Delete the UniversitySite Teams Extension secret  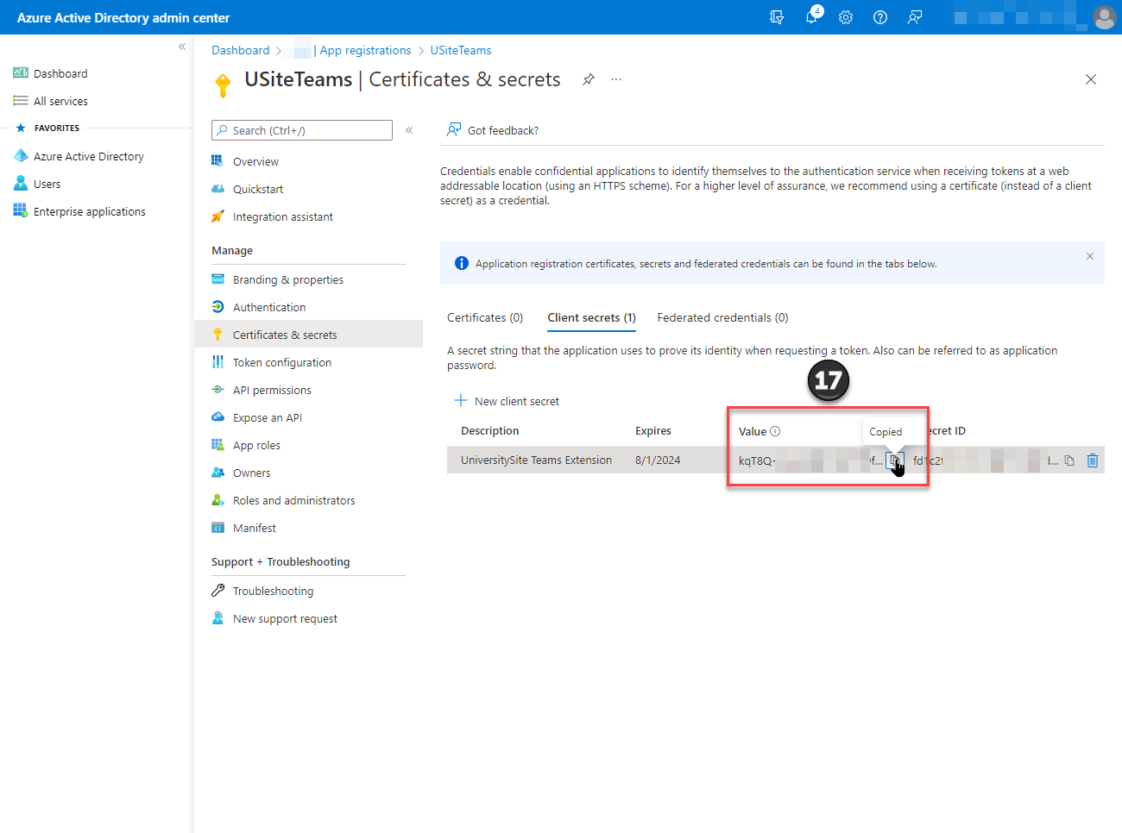click(1093, 460)
